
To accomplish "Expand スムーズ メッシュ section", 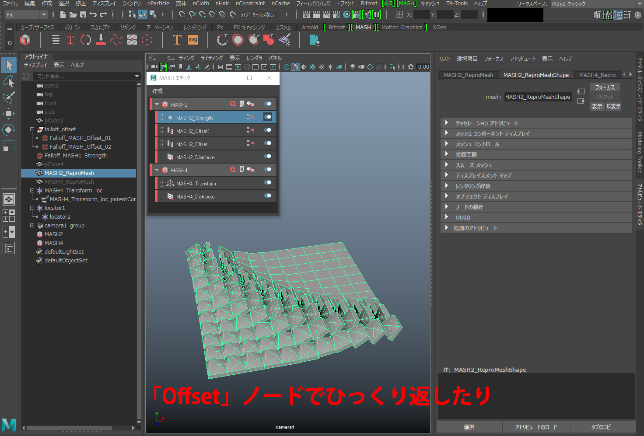I will point(447,165).
